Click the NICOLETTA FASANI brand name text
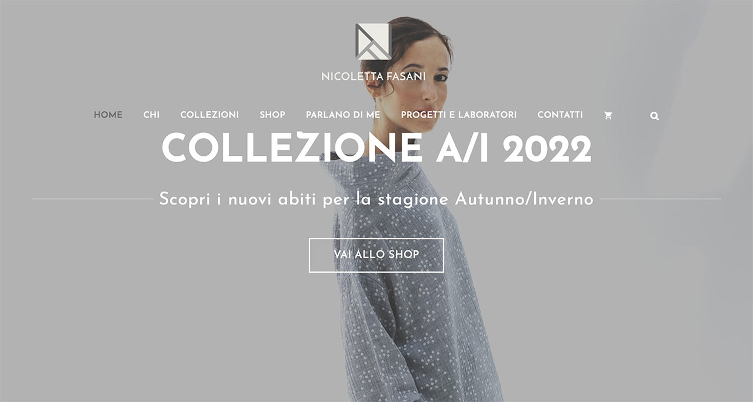 (x=374, y=76)
